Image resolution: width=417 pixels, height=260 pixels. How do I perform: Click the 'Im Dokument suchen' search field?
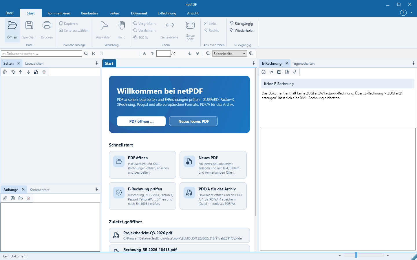(x=41, y=53)
